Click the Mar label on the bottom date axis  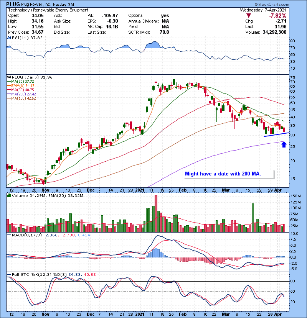click(226, 314)
